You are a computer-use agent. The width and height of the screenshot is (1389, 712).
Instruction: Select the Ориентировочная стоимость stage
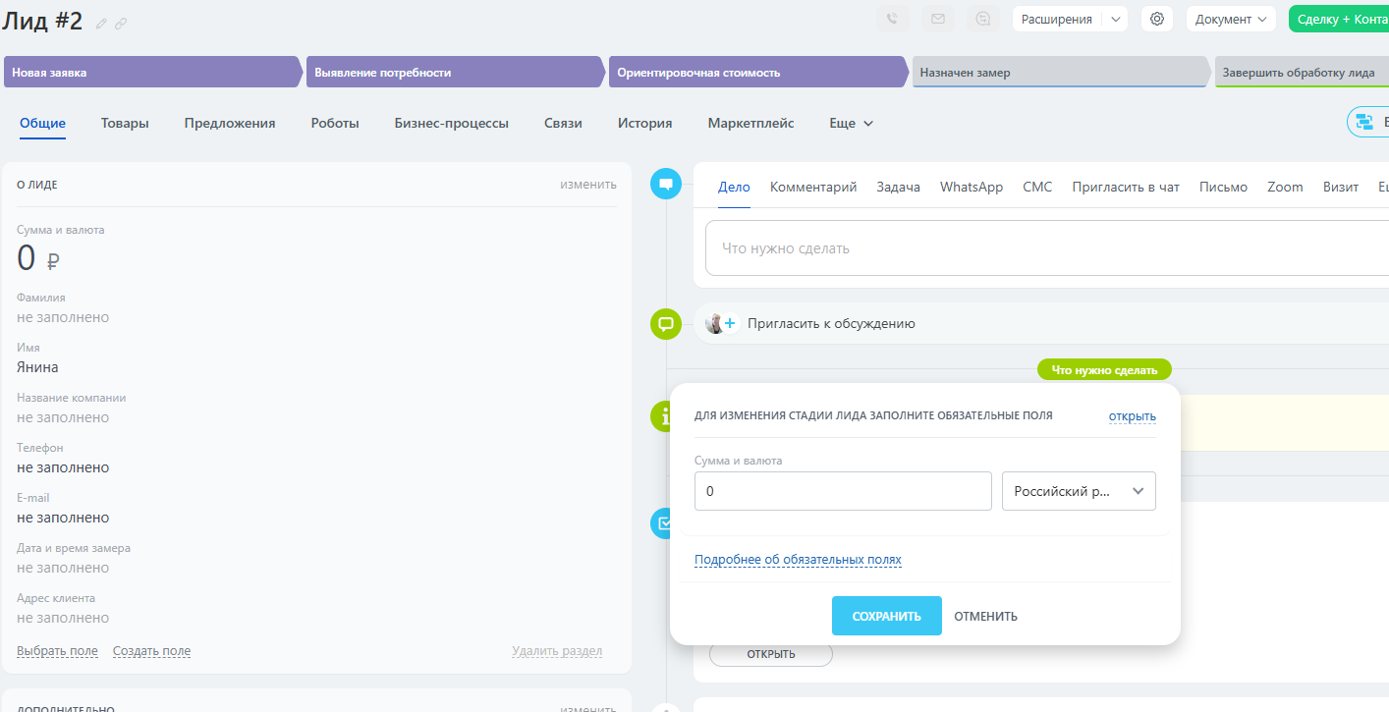coord(758,72)
